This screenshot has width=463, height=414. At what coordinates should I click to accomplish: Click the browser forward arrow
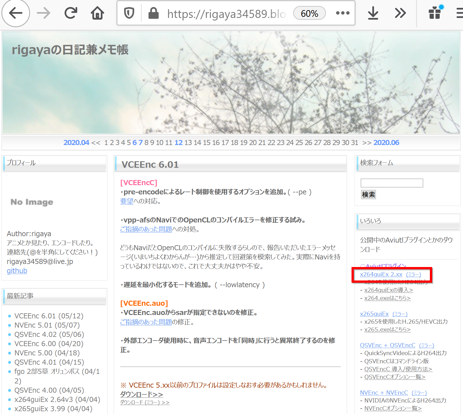pyautogui.click(x=44, y=13)
